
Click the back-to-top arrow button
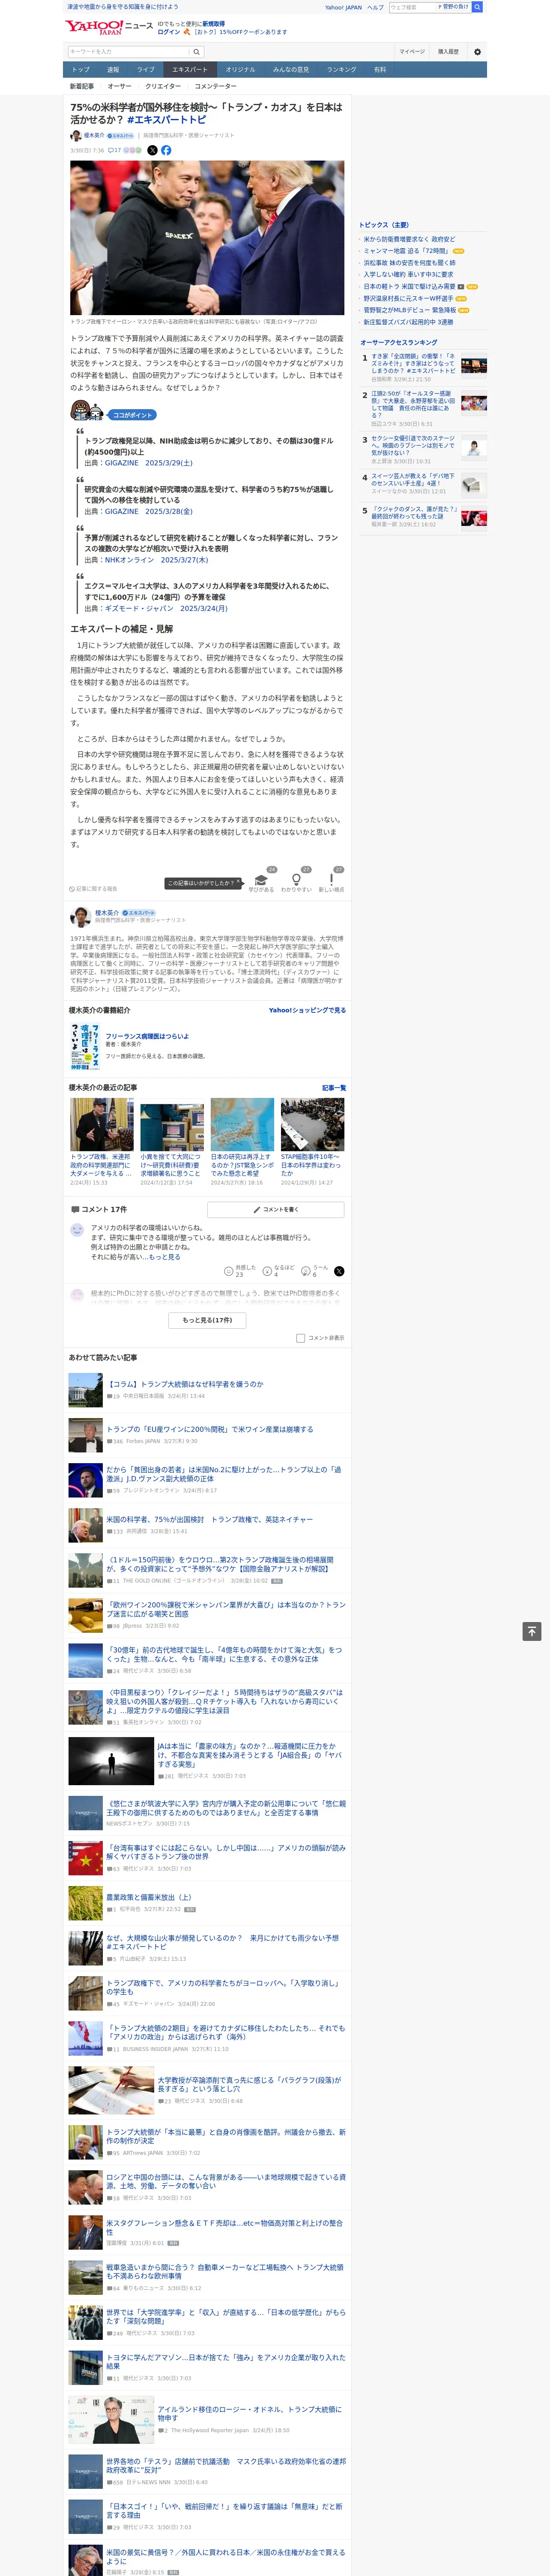[532, 1631]
